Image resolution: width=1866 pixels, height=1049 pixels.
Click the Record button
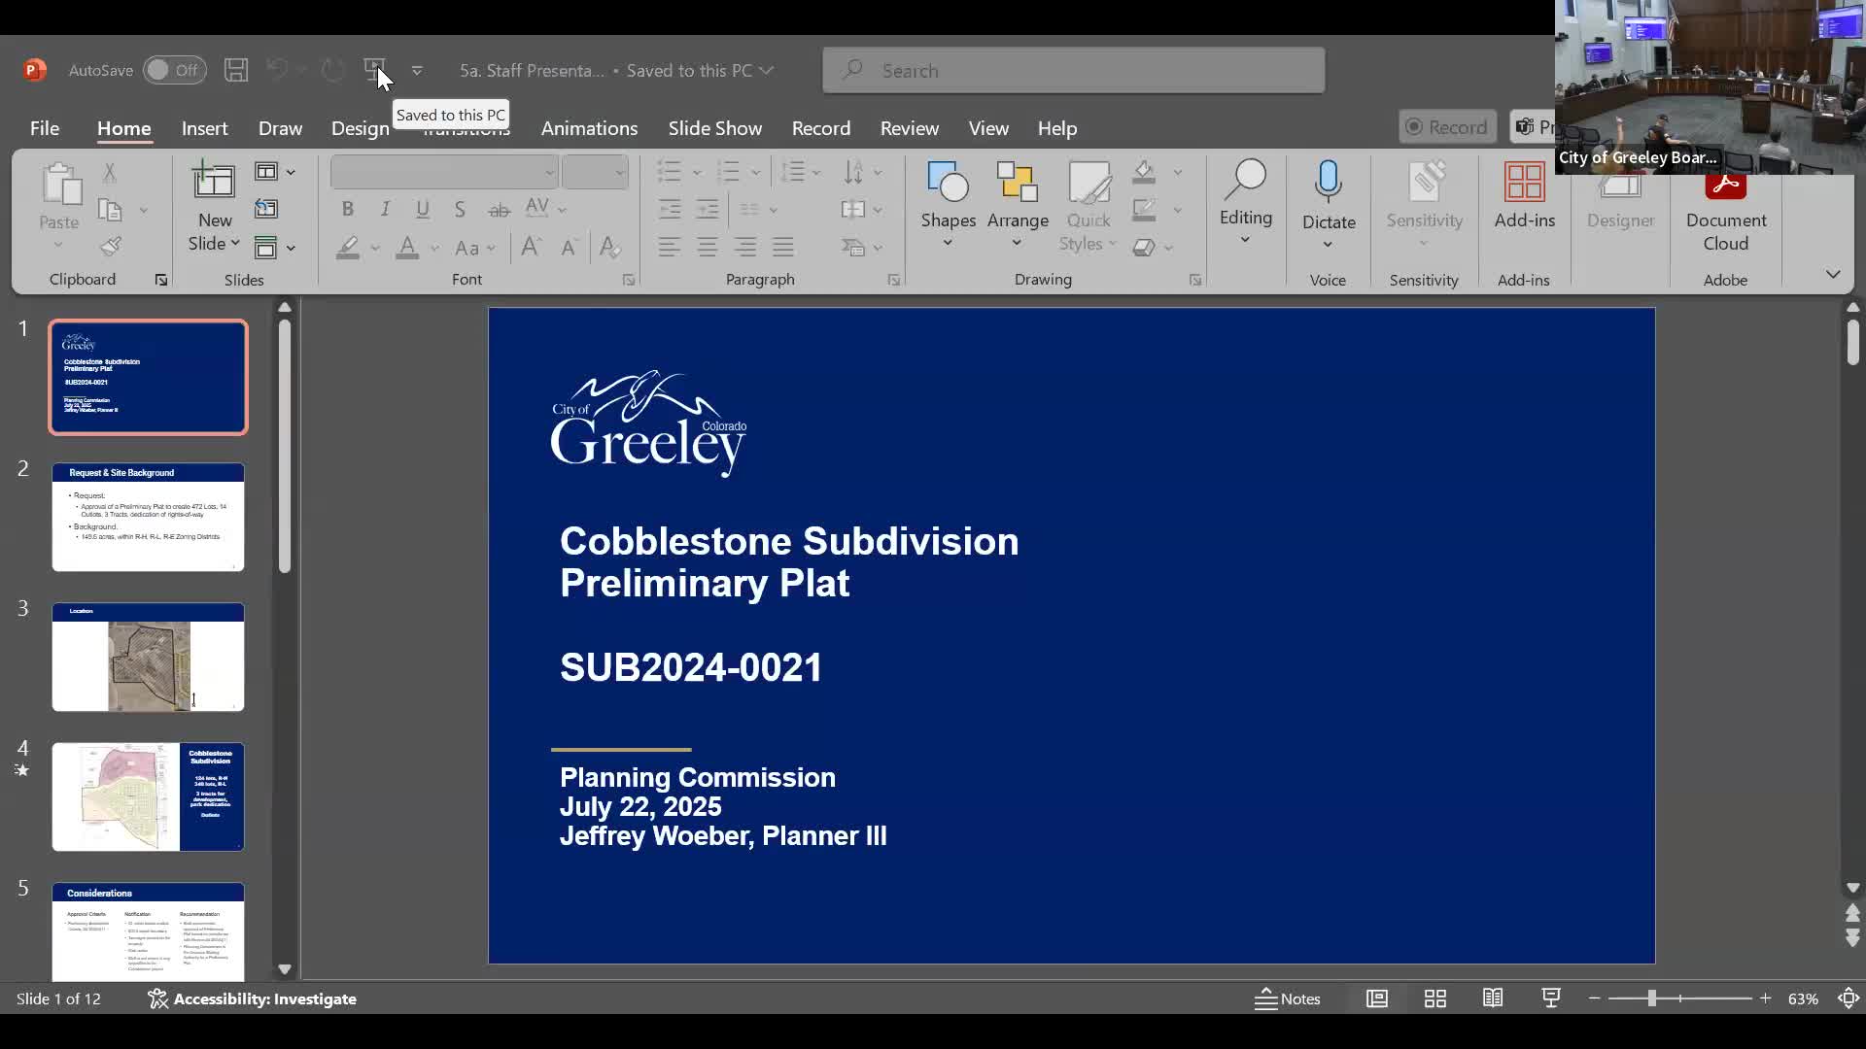pyautogui.click(x=1447, y=126)
